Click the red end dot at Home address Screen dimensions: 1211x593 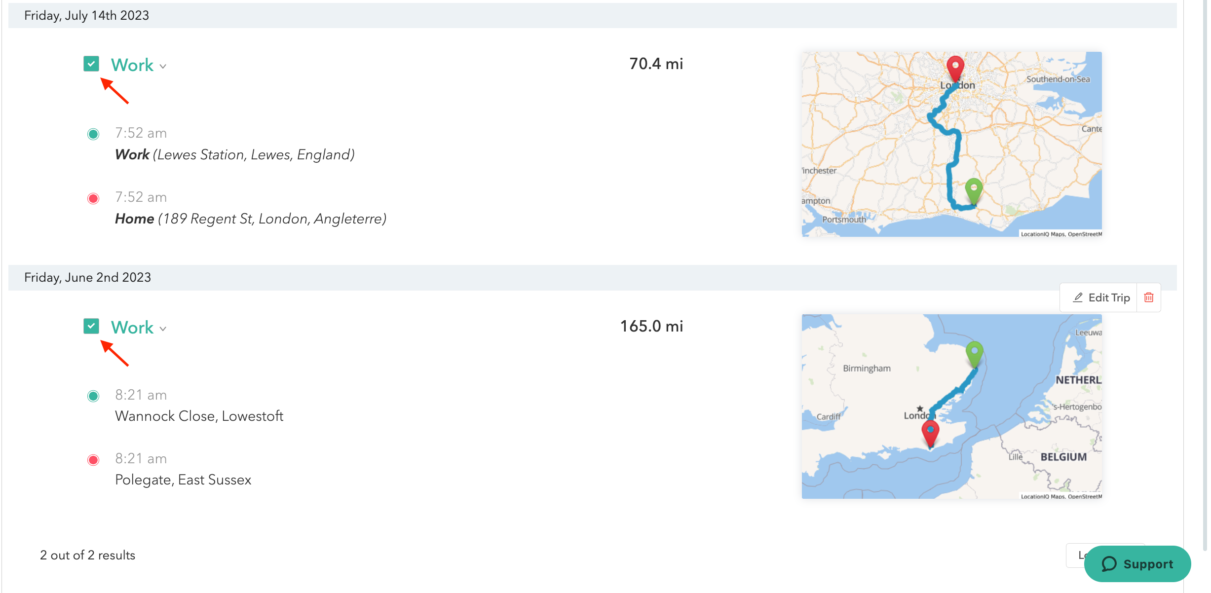[x=93, y=198]
